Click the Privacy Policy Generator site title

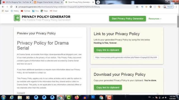pyautogui.click(x=46, y=17)
